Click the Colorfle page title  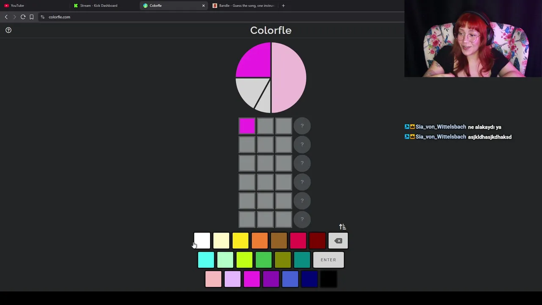coord(271,30)
